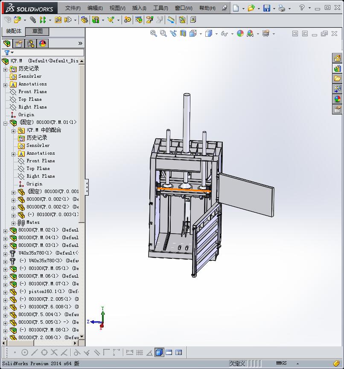Select the FeatureManager design tree tab icon
Screen dimensions: 344x369
pos(7,44)
